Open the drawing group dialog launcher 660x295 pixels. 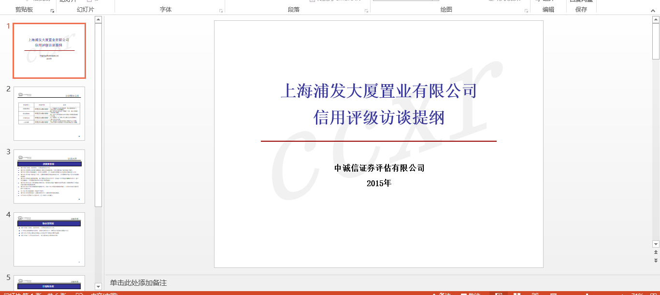tap(526, 10)
